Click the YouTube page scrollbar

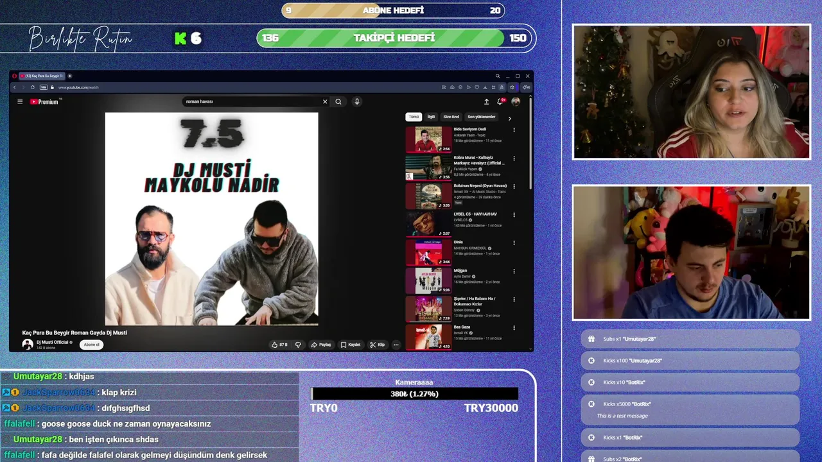click(530, 142)
